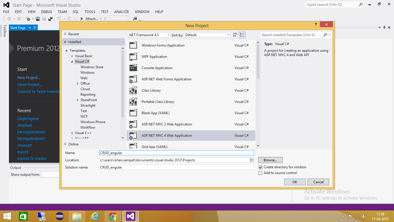Click the New Project toolbar icon
Viewport: 394px width, 222px height.
(x=28, y=19)
